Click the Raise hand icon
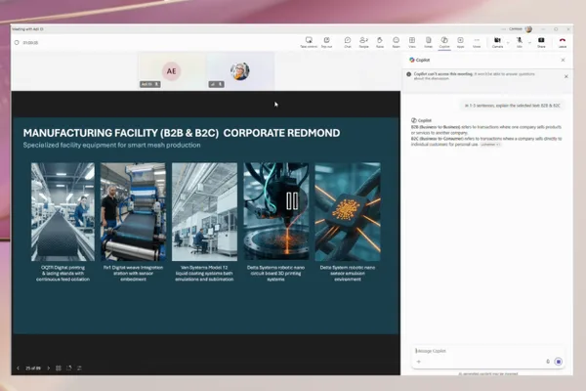The height and width of the screenshot is (391, 586). point(380,42)
